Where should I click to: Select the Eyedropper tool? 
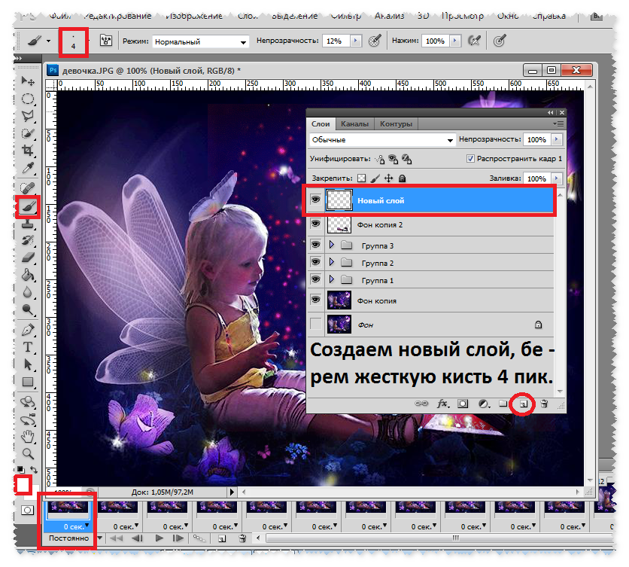[28, 168]
